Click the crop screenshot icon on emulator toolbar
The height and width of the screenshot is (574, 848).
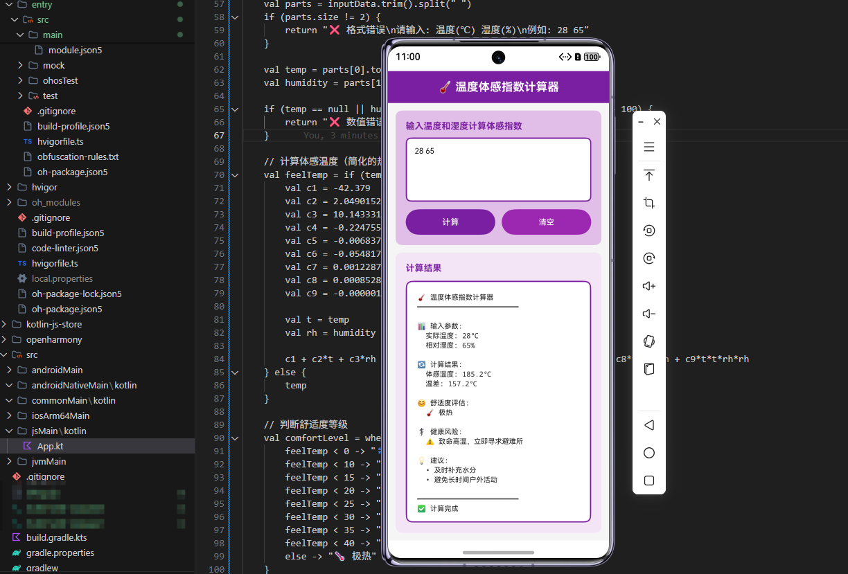pyautogui.click(x=649, y=203)
